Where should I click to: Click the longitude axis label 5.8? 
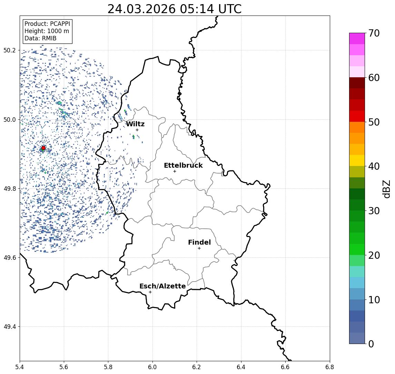pos(108,367)
